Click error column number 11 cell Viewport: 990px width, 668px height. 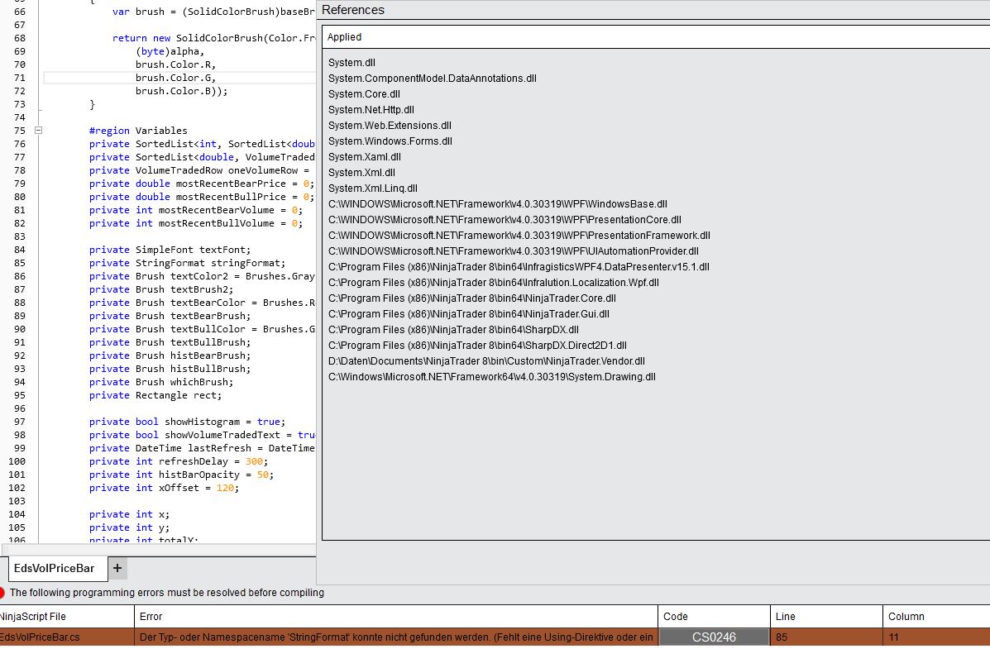click(x=937, y=637)
